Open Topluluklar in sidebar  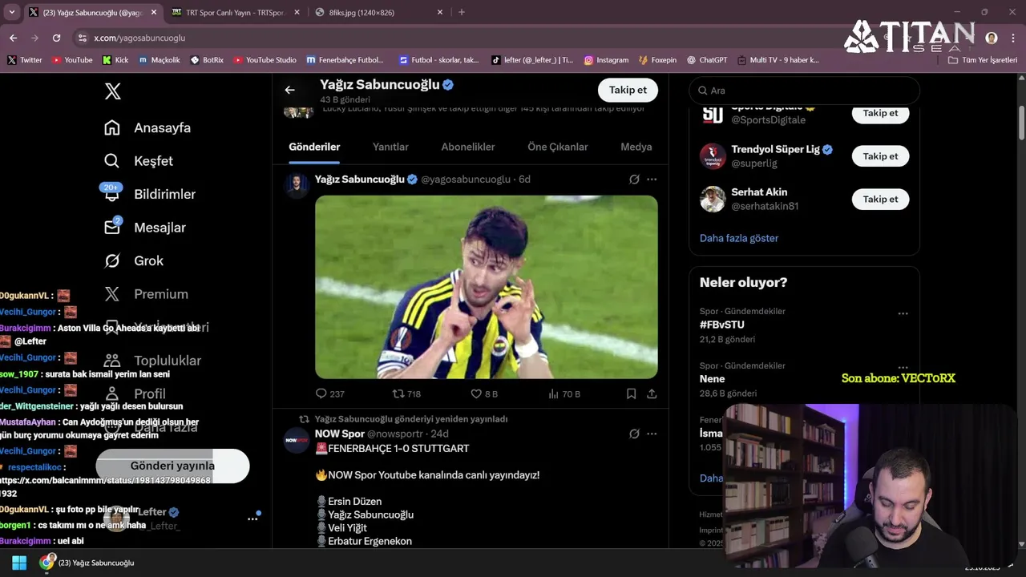click(152, 361)
